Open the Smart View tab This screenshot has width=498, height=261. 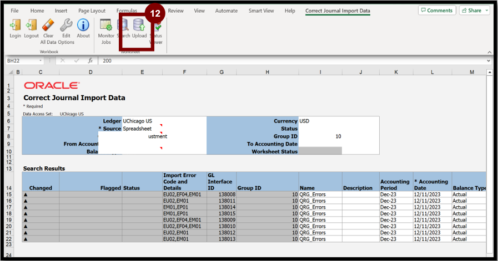pos(261,11)
